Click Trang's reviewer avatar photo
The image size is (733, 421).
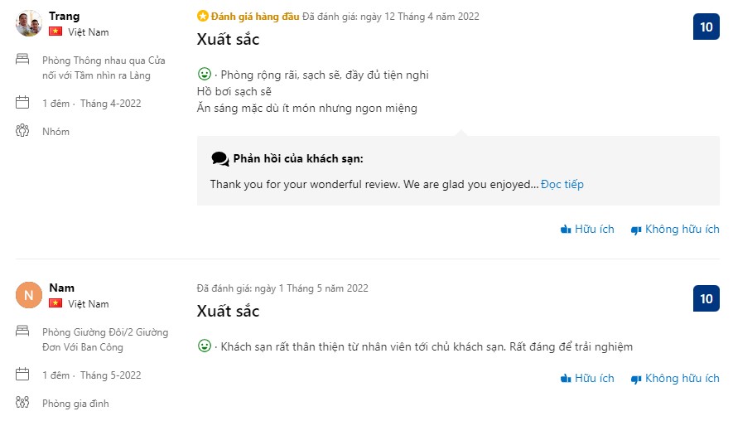coord(28,23)
